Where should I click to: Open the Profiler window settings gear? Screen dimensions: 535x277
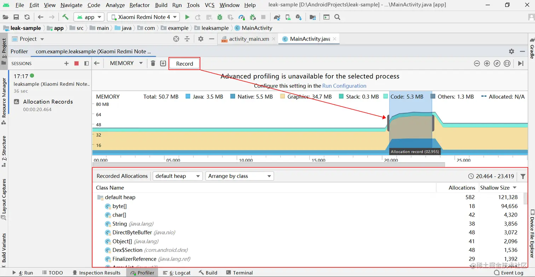[x=512, y=51]
